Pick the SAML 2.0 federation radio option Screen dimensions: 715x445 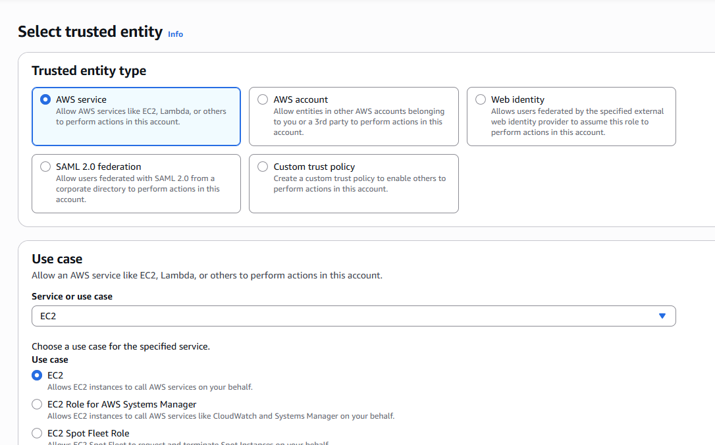click(x=45, y=167)
